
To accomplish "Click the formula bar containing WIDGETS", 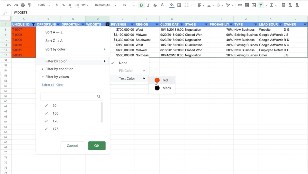I will pyautogui.click(x=160, y=13).
